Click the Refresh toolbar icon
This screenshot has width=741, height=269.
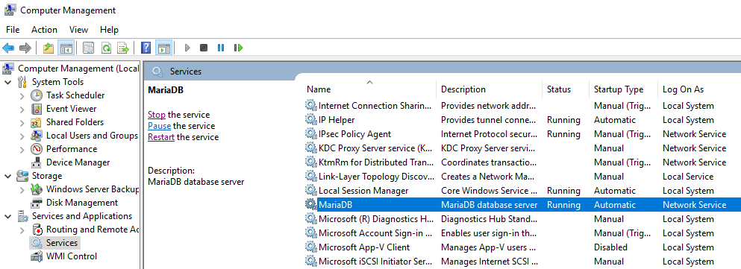pos(106,48)
